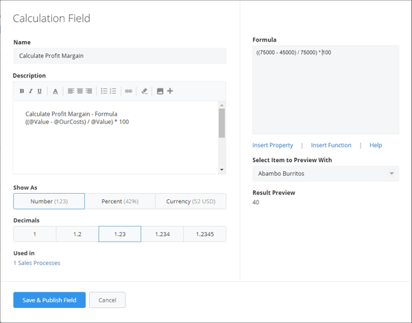This screenshot has width=412, height=323.
Task: Select Currency (52 USD) display format
Action: pyautogui.click(x=191, y=201)
